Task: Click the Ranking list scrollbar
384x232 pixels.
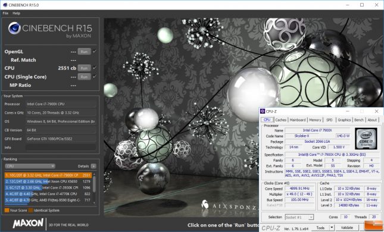Action: (94, 189)
